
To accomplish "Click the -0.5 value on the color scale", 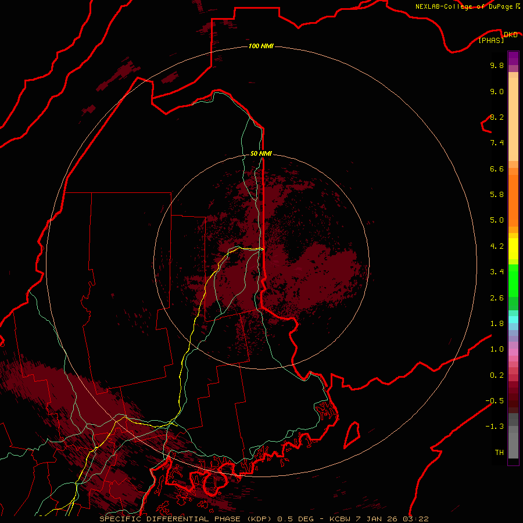I will coord(495,401).
